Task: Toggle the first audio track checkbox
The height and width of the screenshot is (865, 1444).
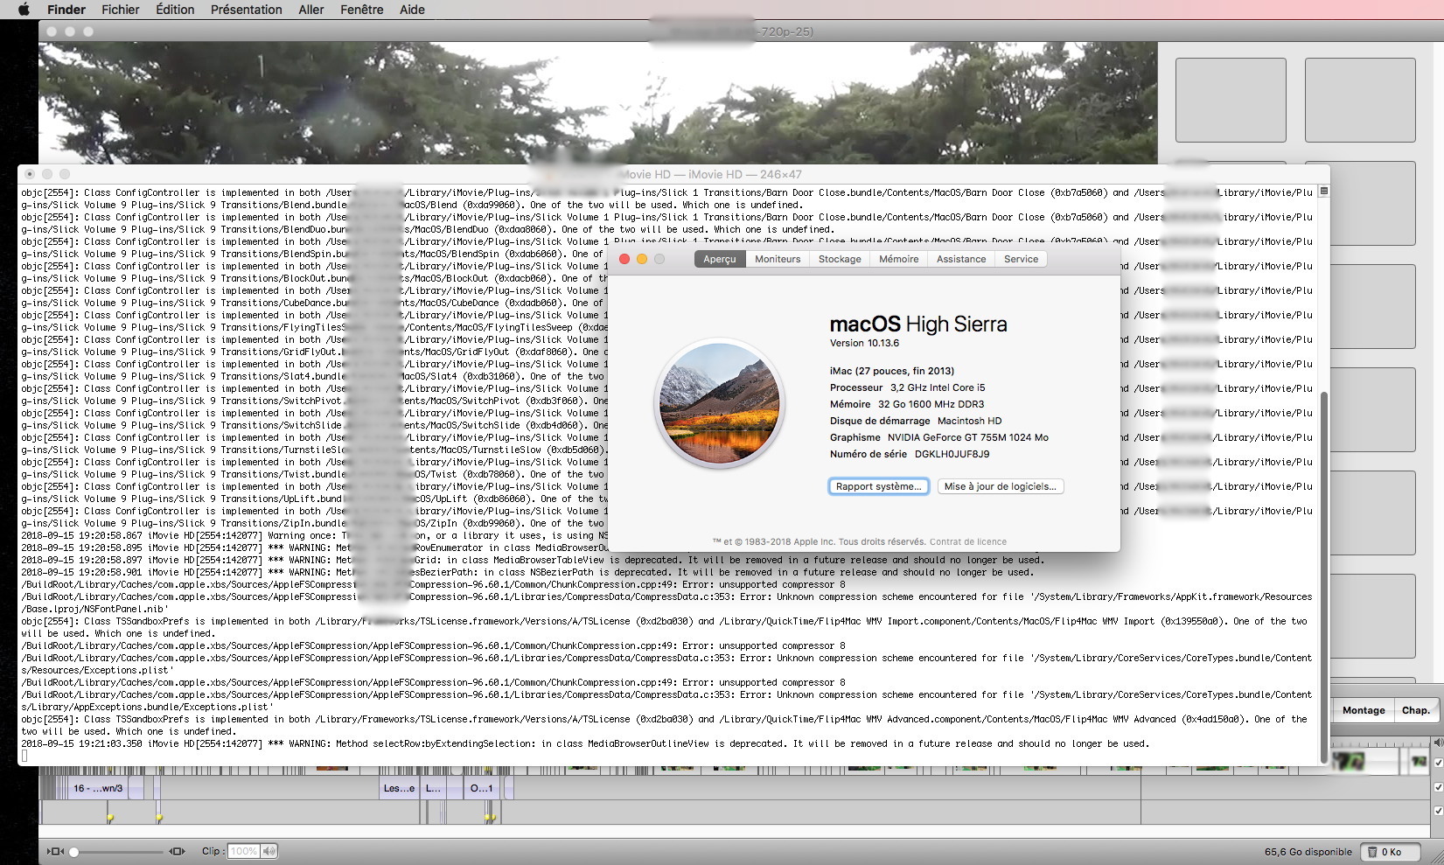Action: pos(1439,787)
